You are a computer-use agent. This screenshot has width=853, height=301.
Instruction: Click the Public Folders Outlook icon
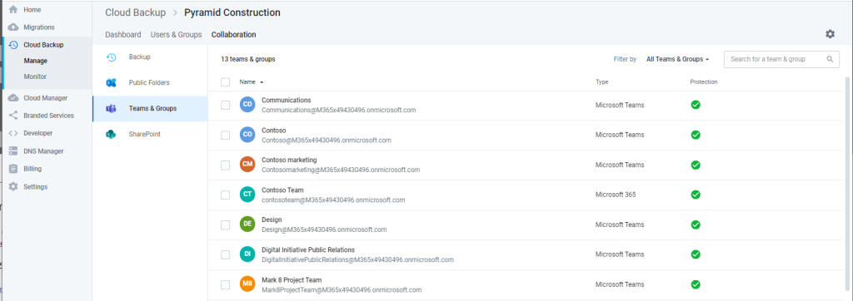(x=111, y=82)
